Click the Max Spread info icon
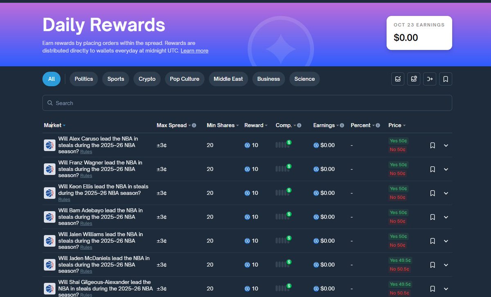 point(194,125)
